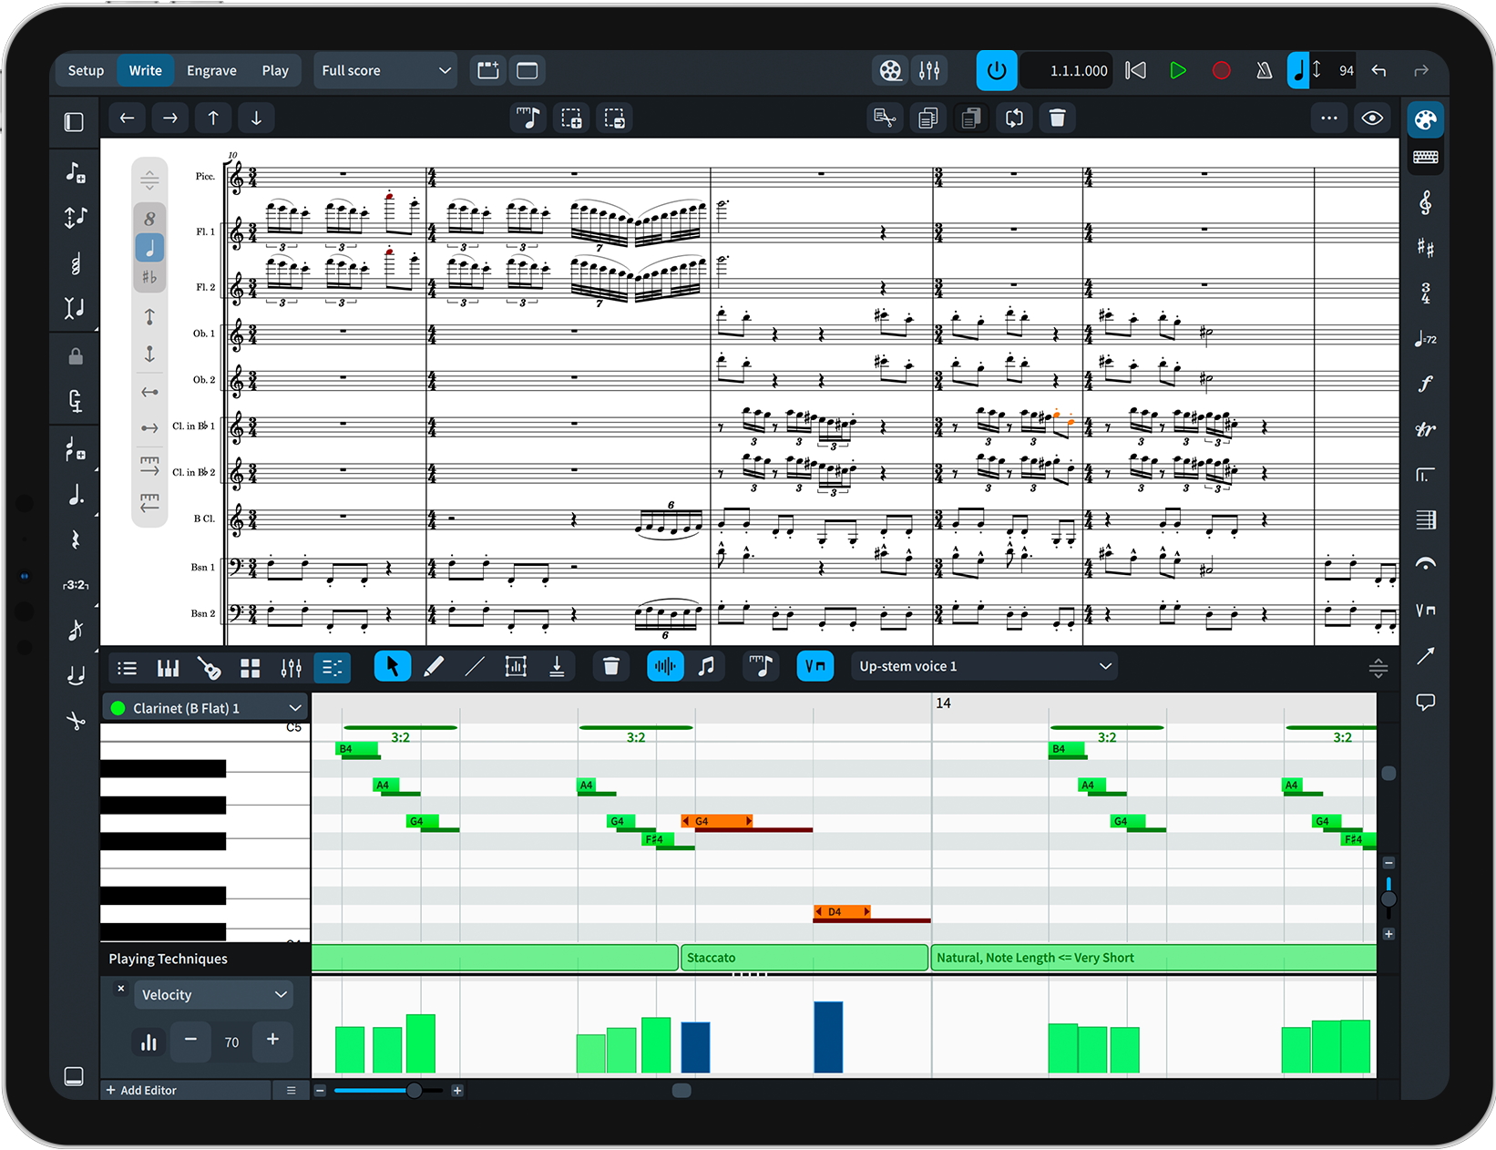1496x1150 pixels.
Task: Open the Full score layout dropdown
Action: click(x=386, y=70)
